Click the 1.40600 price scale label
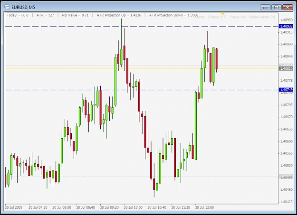The height and width of the screenshot is (215, 297). pos(287,141)
